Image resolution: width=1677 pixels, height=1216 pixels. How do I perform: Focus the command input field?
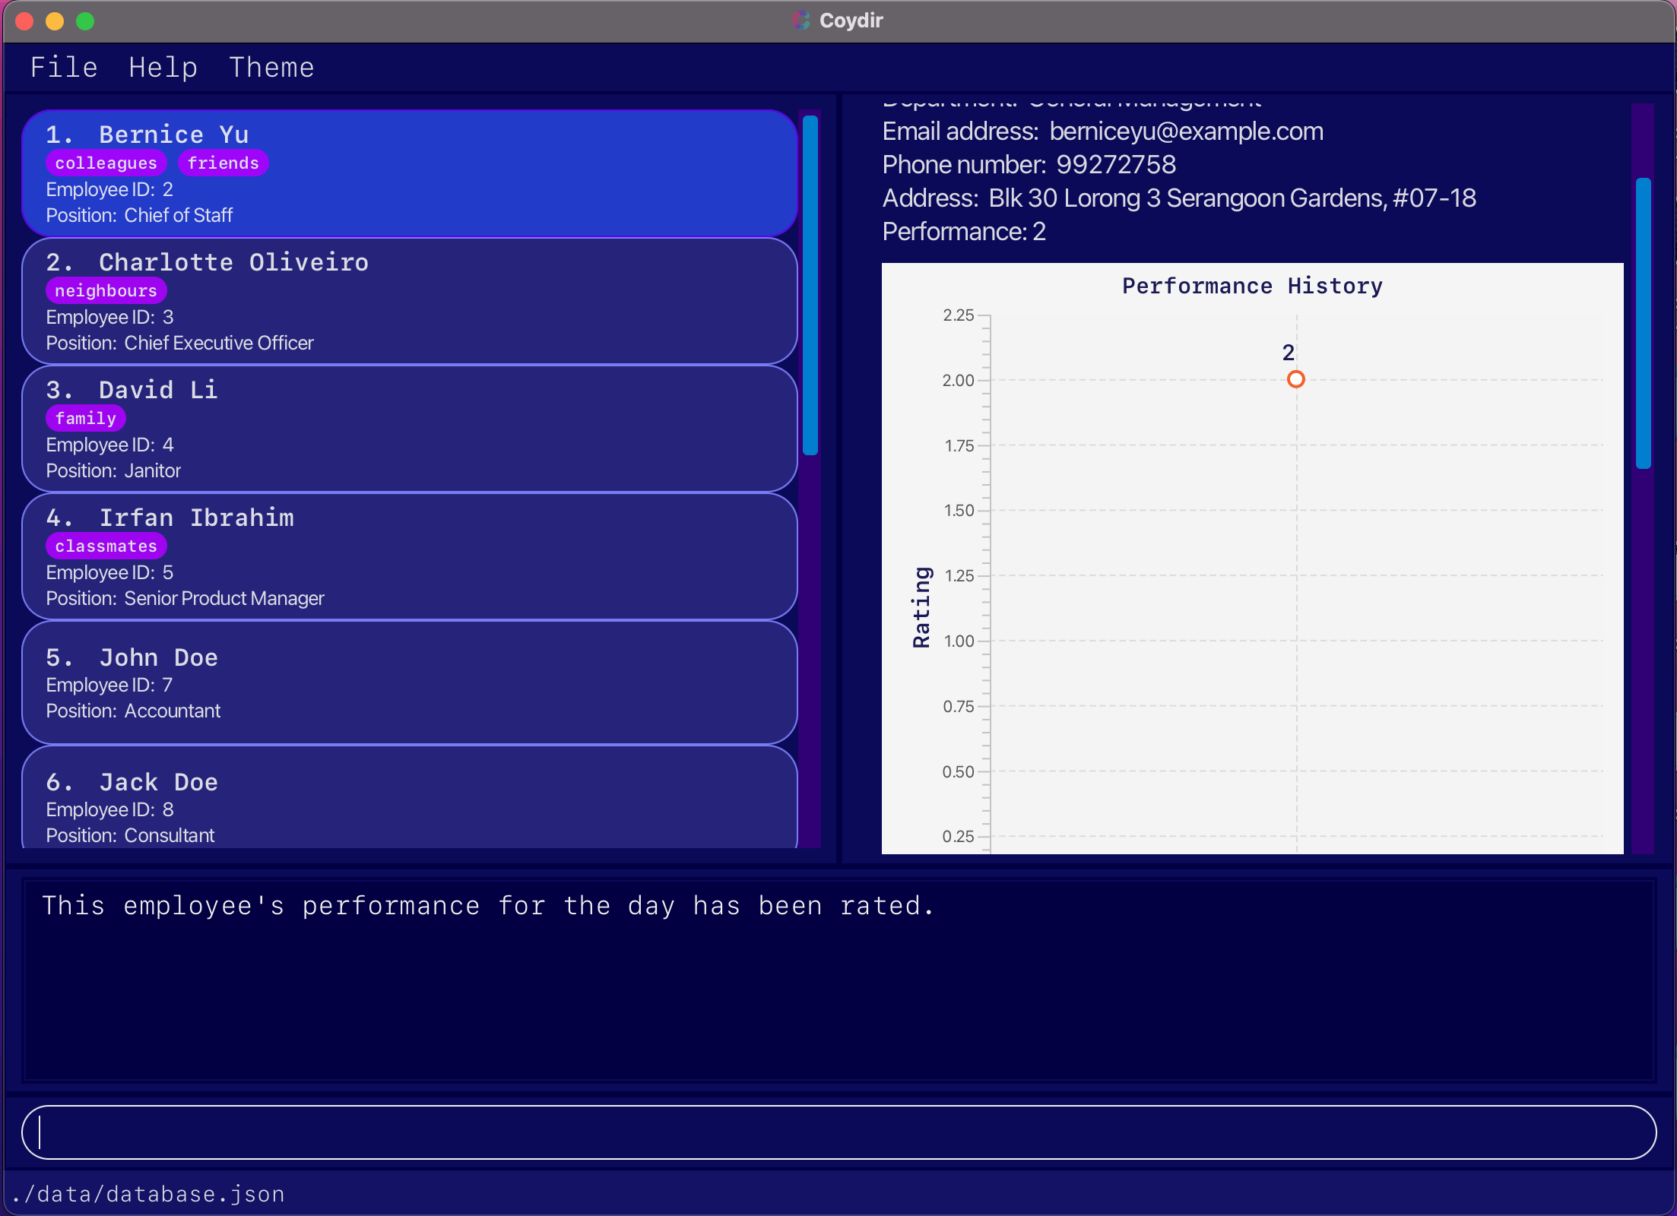(x=838, y=1132)
